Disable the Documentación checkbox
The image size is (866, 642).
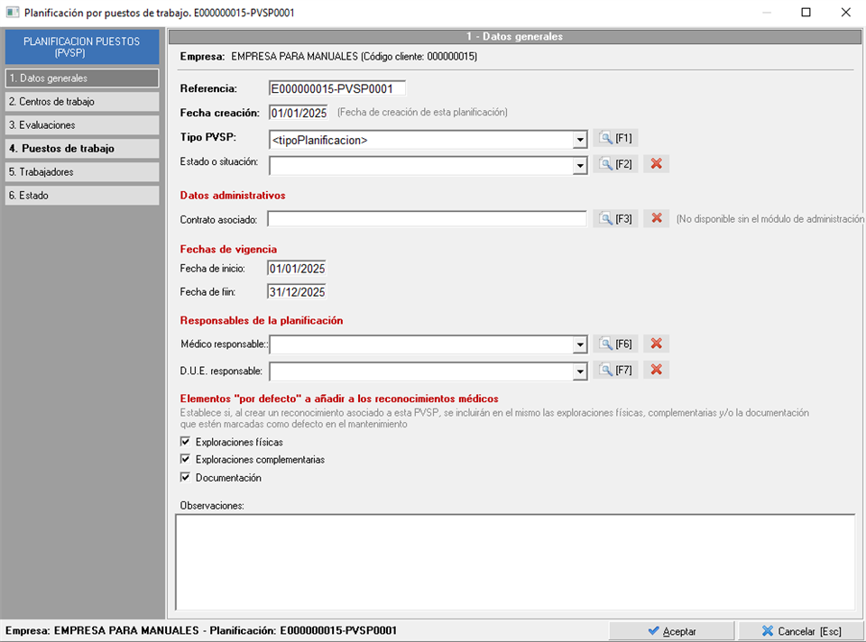186,478
